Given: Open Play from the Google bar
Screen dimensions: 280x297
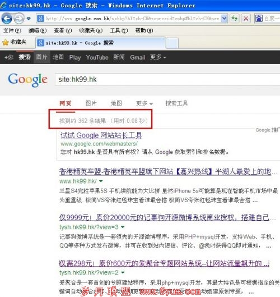Looking at the screenshot, I should [x=75, y=57].
